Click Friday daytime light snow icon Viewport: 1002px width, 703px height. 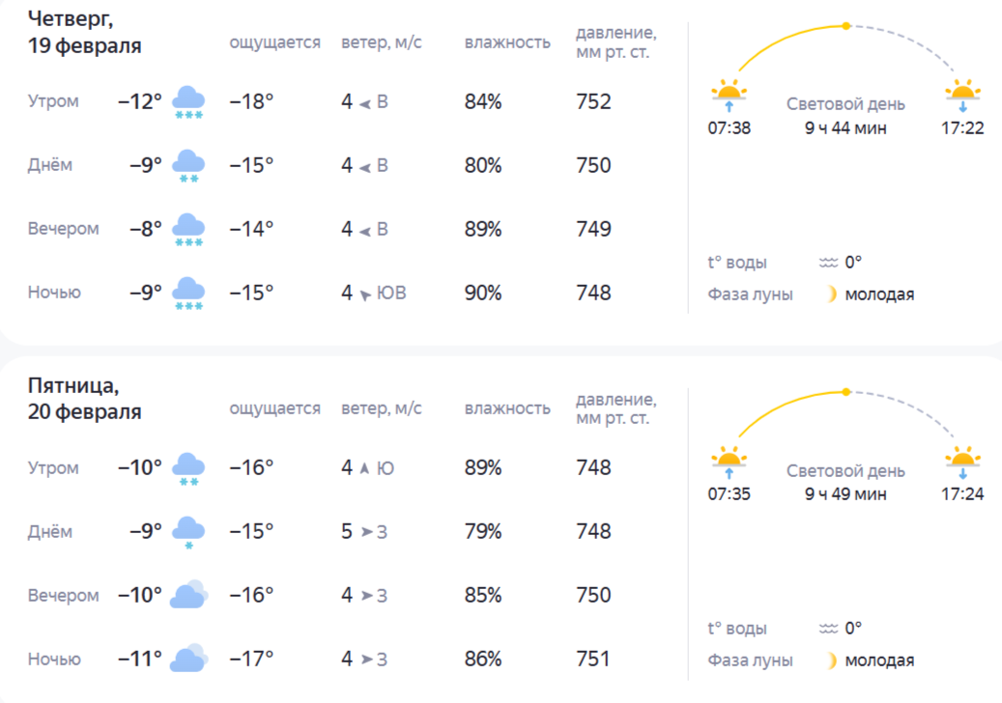(x=188, y=531)
